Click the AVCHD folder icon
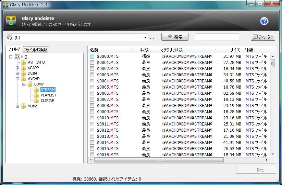Image resolution: width=282 pixels, height=185 pixels. coord(23,79)
